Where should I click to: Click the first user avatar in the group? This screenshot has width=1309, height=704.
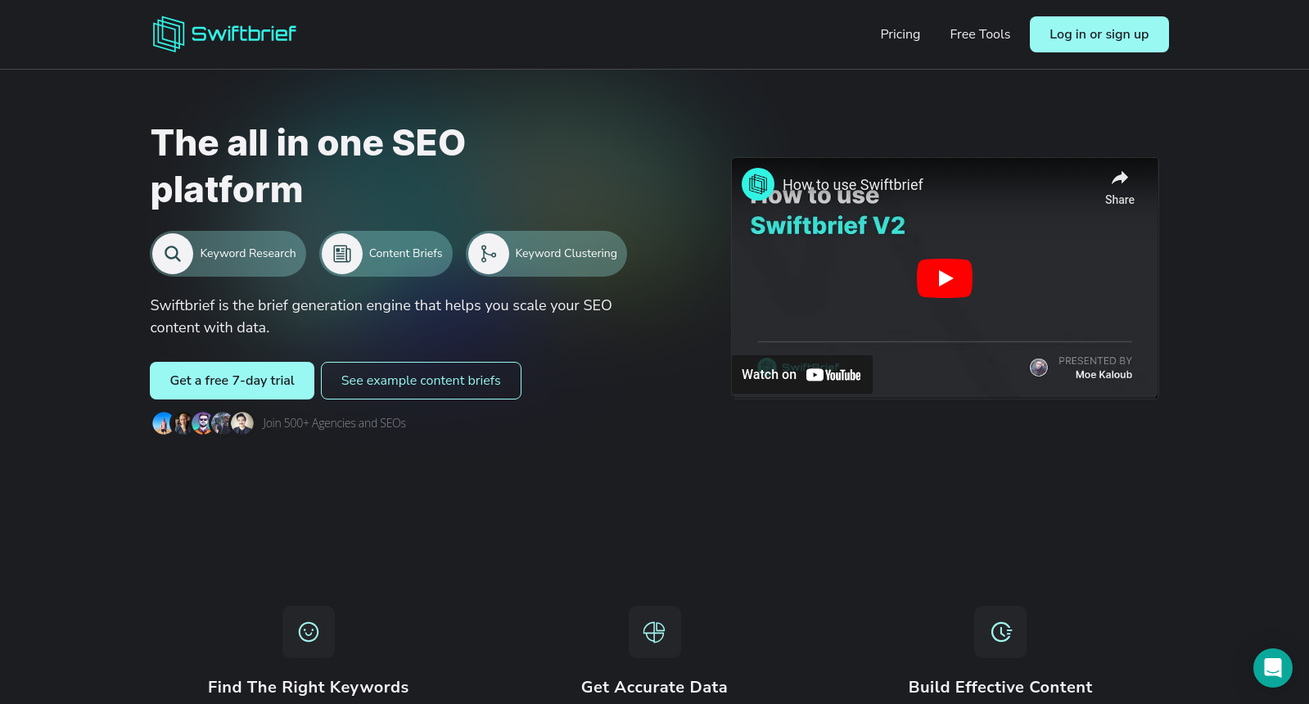tap(163, 423)
